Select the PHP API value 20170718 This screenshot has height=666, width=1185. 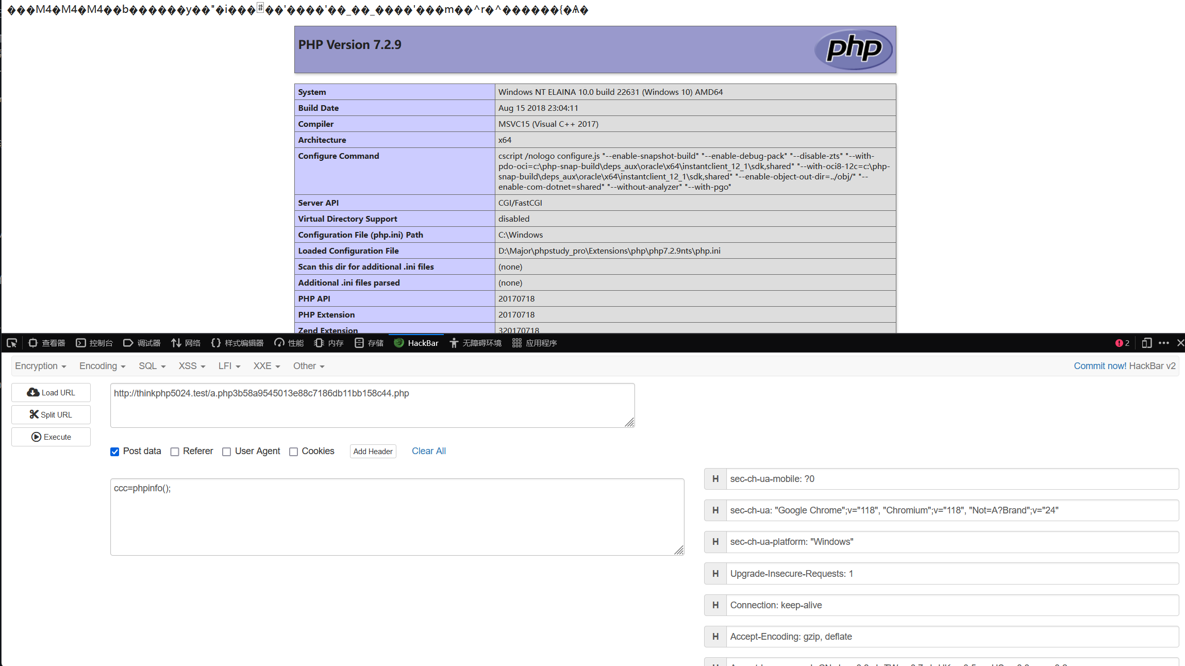click(x=516, y=298)
